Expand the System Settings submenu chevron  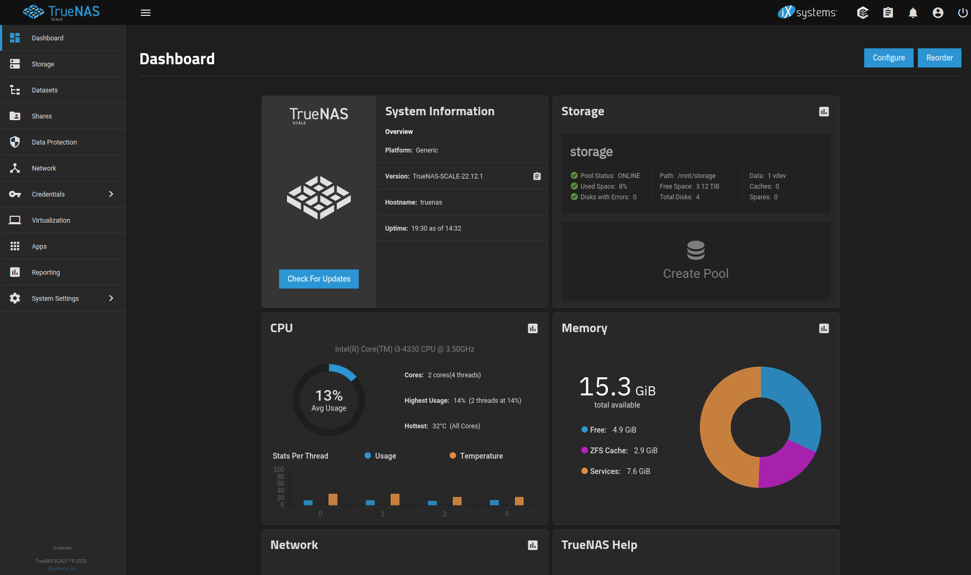point(111,298)
